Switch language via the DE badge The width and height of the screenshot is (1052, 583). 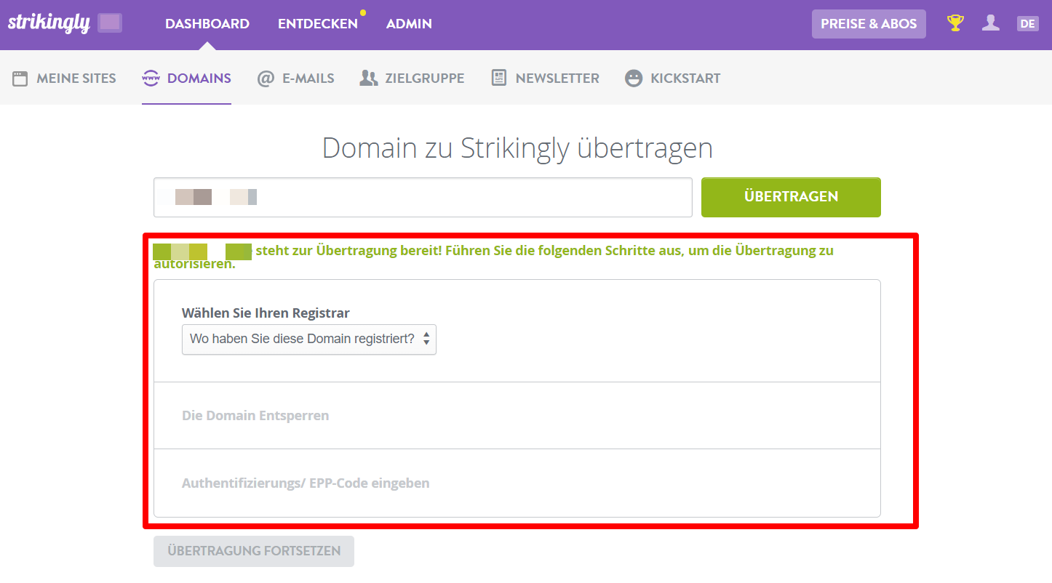click(1027, 23)
